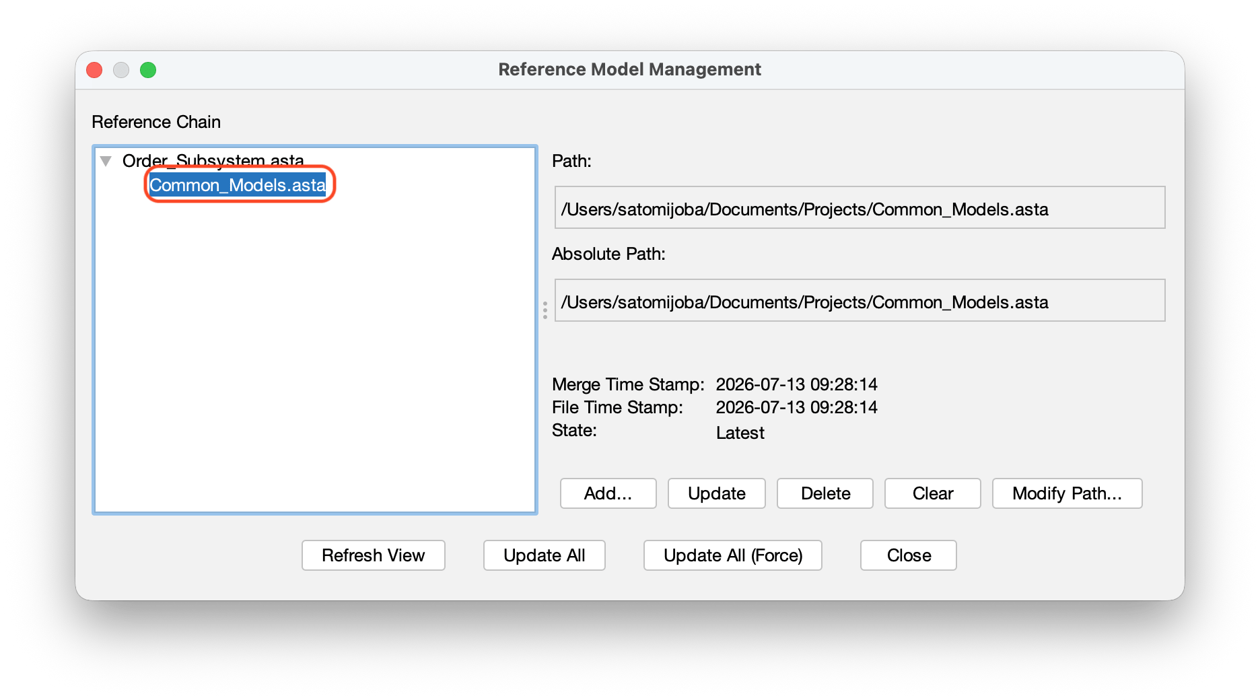
Task: Select Common_Models.asta tree item
Action: click(x=238, y=185)
